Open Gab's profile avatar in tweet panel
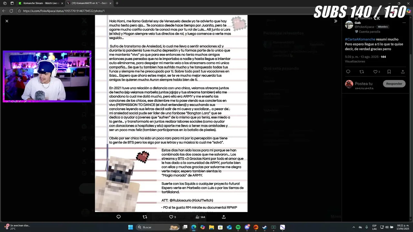413x232 pixels. click(349, 25)
